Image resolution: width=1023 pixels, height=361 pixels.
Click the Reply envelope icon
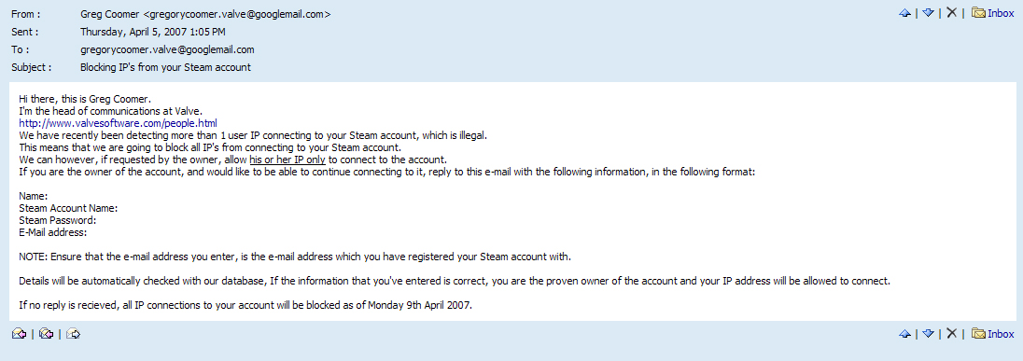(x=19, y=334)
